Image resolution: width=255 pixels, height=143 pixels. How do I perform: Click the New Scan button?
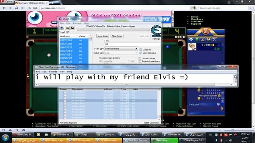[103, 36]
